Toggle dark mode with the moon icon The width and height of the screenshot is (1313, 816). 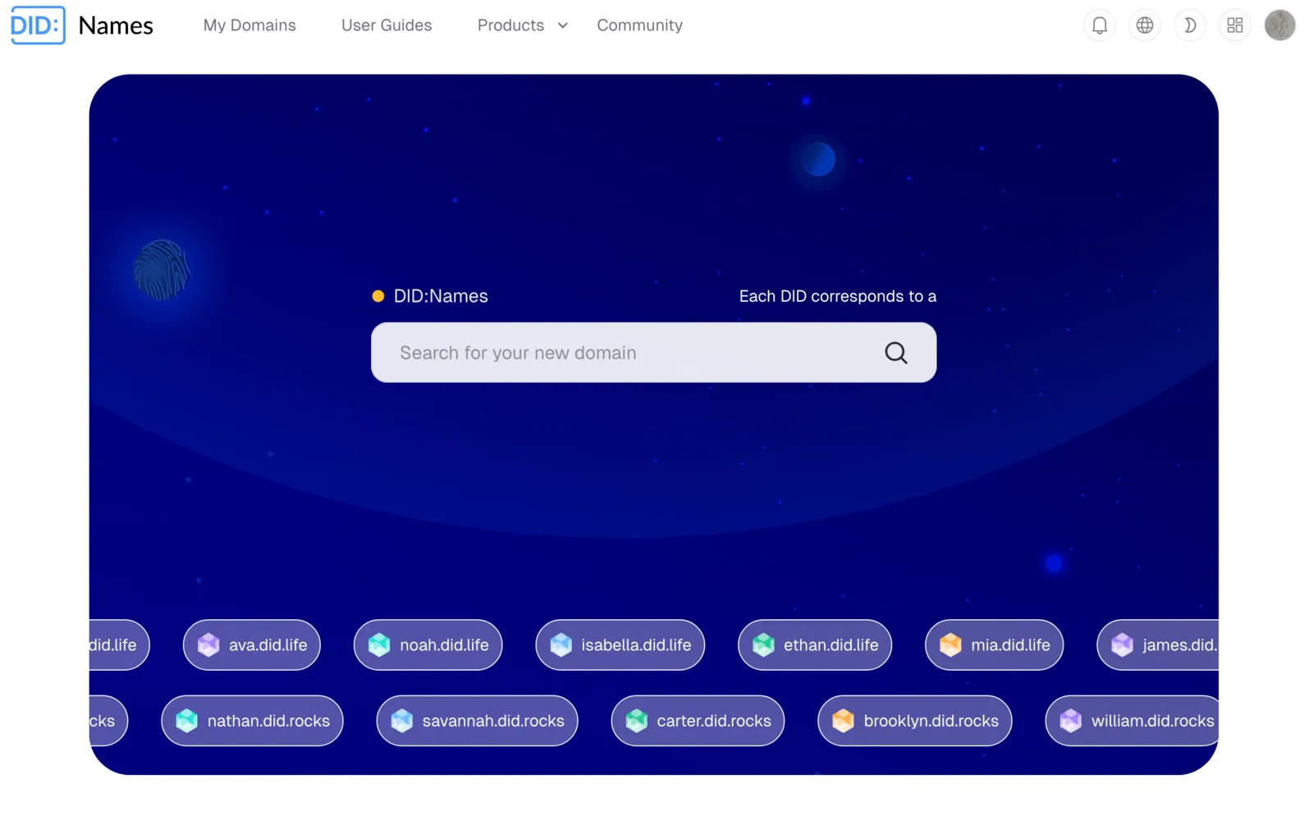click(1190, 25)
